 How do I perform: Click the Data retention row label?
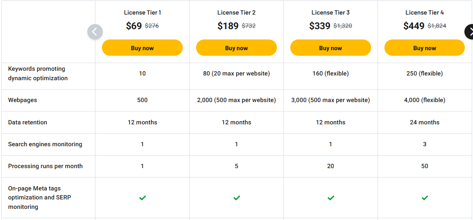28,122
